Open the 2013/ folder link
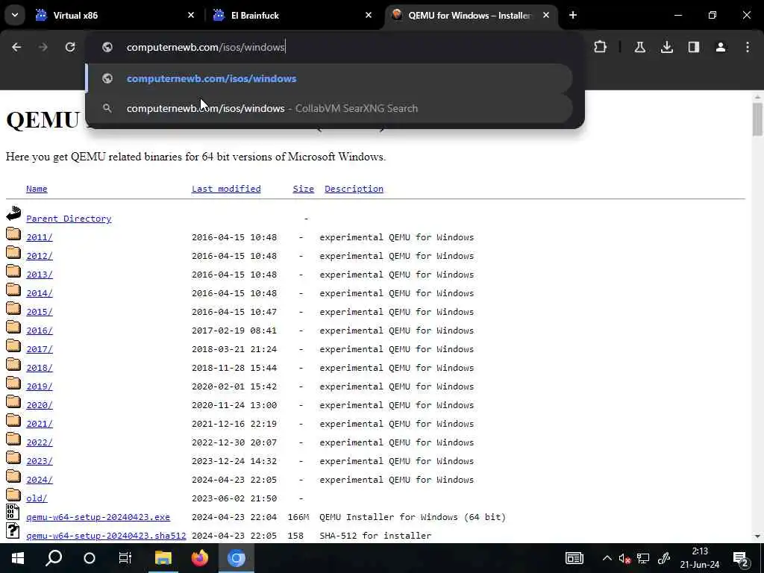 pyautogui.click(x=40, y=275)
